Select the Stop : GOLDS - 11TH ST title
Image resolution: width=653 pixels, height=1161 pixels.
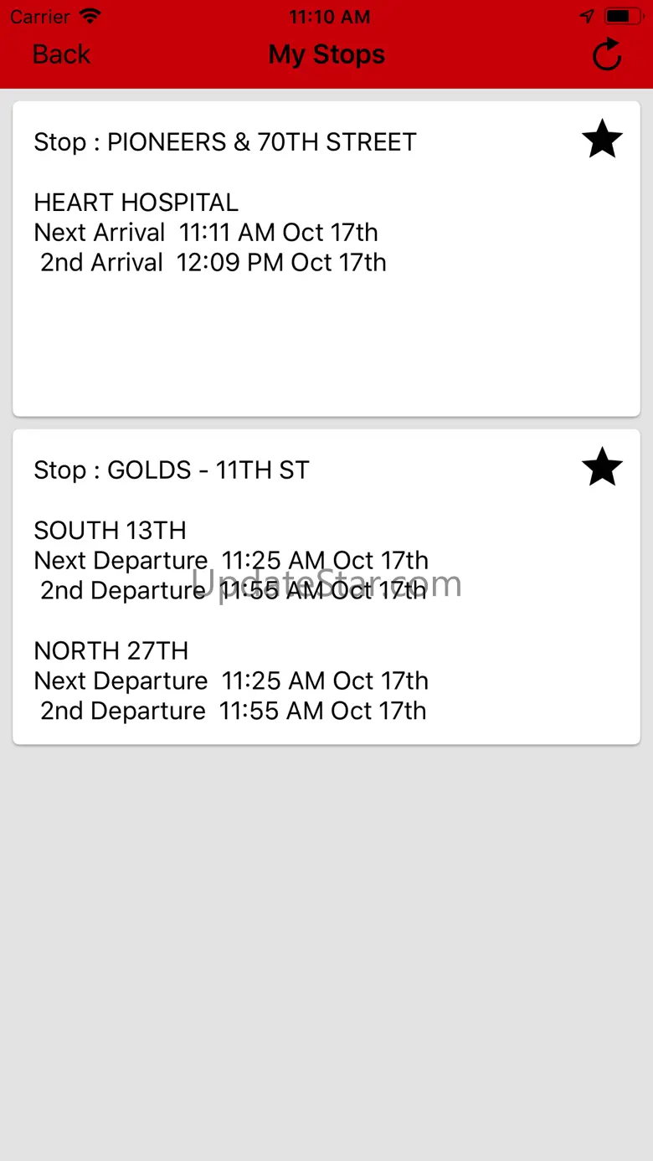[172, 470]
